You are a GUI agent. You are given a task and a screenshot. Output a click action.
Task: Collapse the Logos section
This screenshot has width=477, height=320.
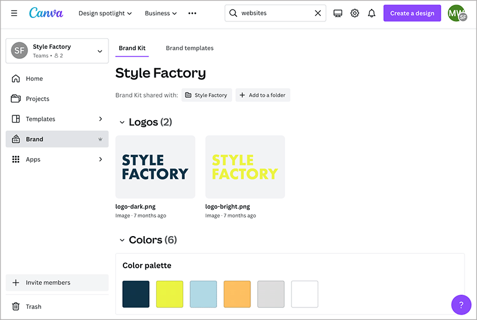[x=122, y=122]
